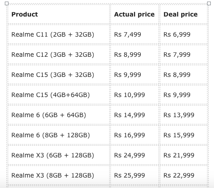Click the Realme 6 (6GB + 64GB) cell
This screenshot has width=214, height=188.
point(59,115)
